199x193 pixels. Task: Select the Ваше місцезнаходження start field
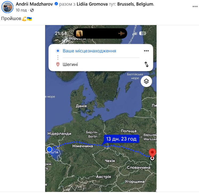point(89,51)
